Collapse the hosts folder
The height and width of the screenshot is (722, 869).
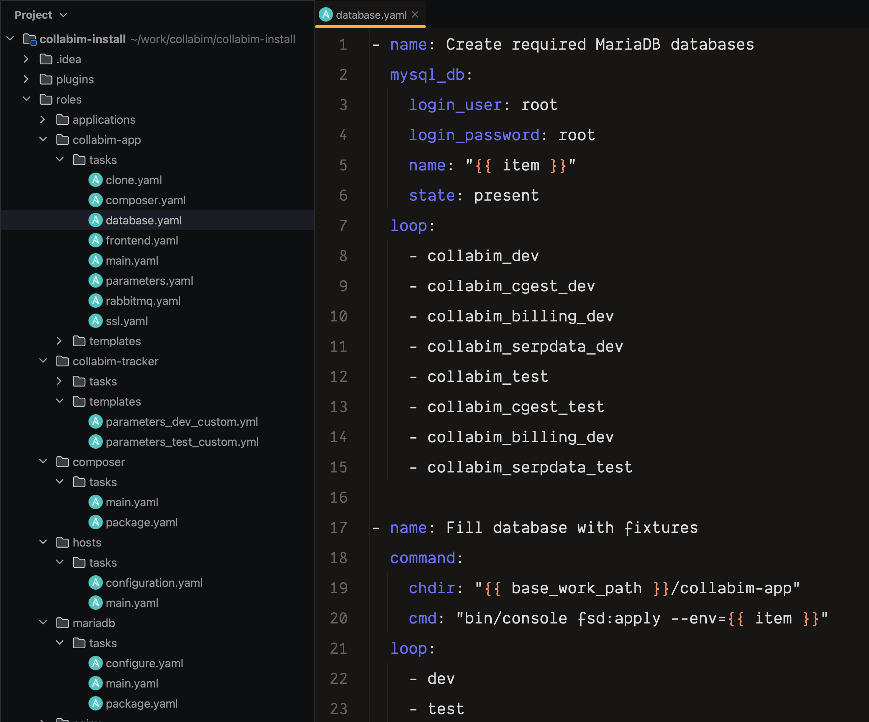[43, 542]
